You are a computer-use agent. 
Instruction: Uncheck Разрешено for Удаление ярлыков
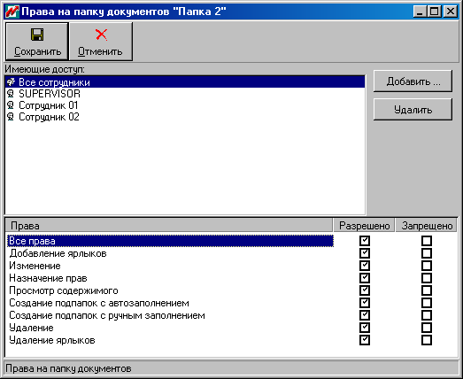point(365,340)
